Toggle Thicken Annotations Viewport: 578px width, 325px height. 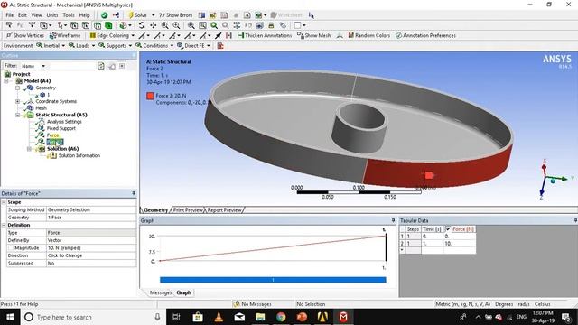point(265,35)
